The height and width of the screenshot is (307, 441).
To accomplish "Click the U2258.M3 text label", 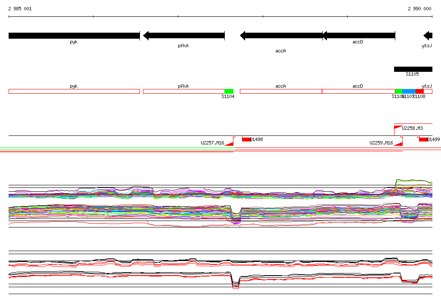I will (x=412, y=129).
